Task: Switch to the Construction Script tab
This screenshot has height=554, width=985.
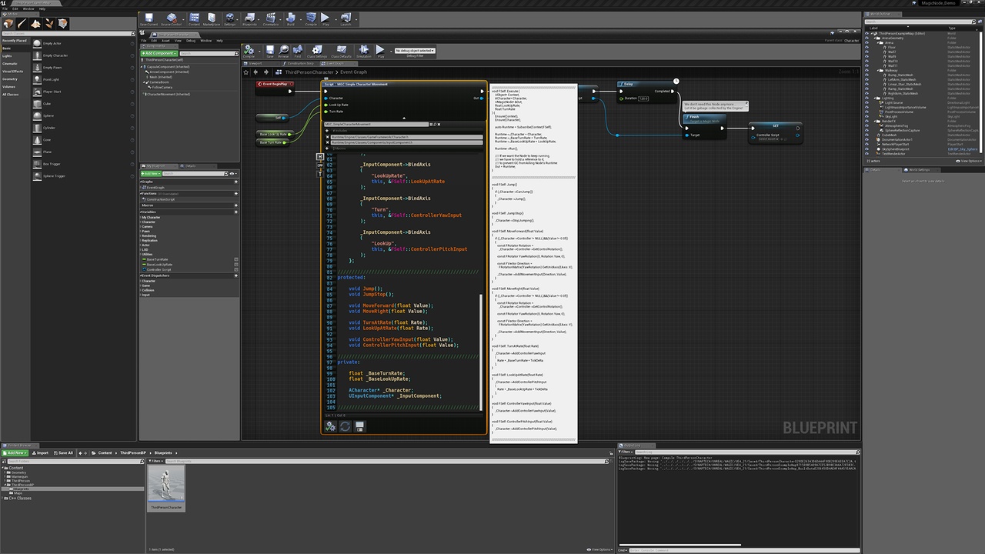Action: (x=301, y=63)
